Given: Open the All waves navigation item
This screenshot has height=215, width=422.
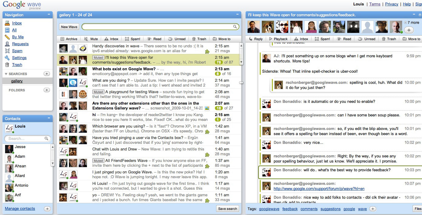Looking at the screenshot, I should click(14, 30).
